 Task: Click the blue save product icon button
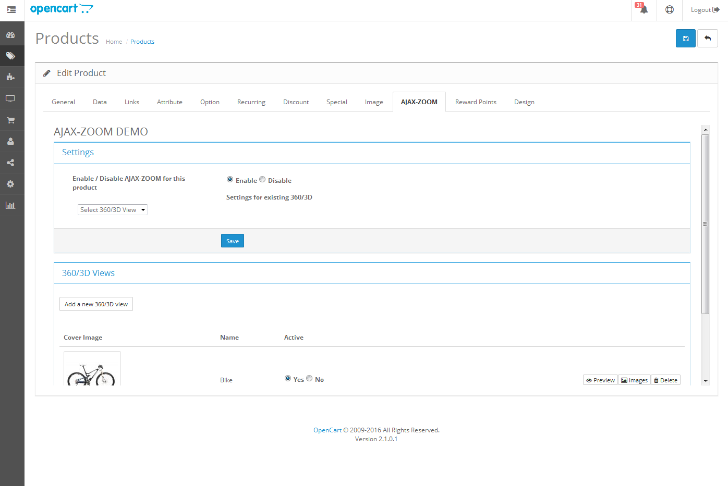(686, 39)
